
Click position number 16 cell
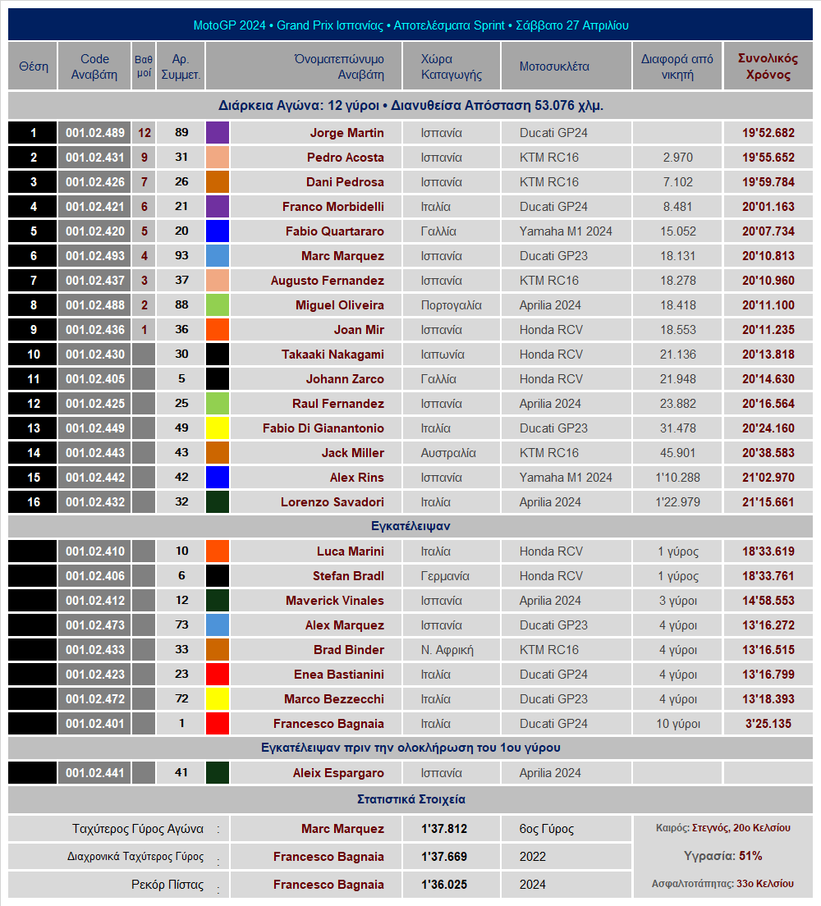click(x=33, y=502)
